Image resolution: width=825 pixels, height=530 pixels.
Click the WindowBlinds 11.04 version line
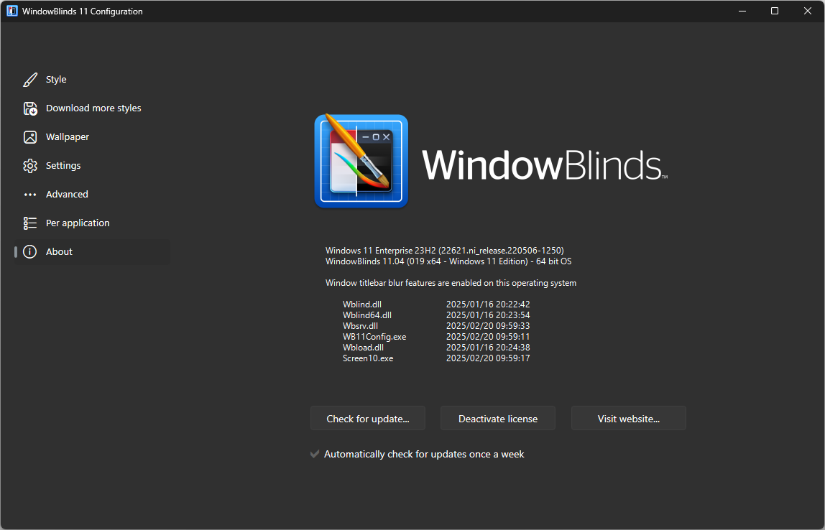tap(448, 261)
